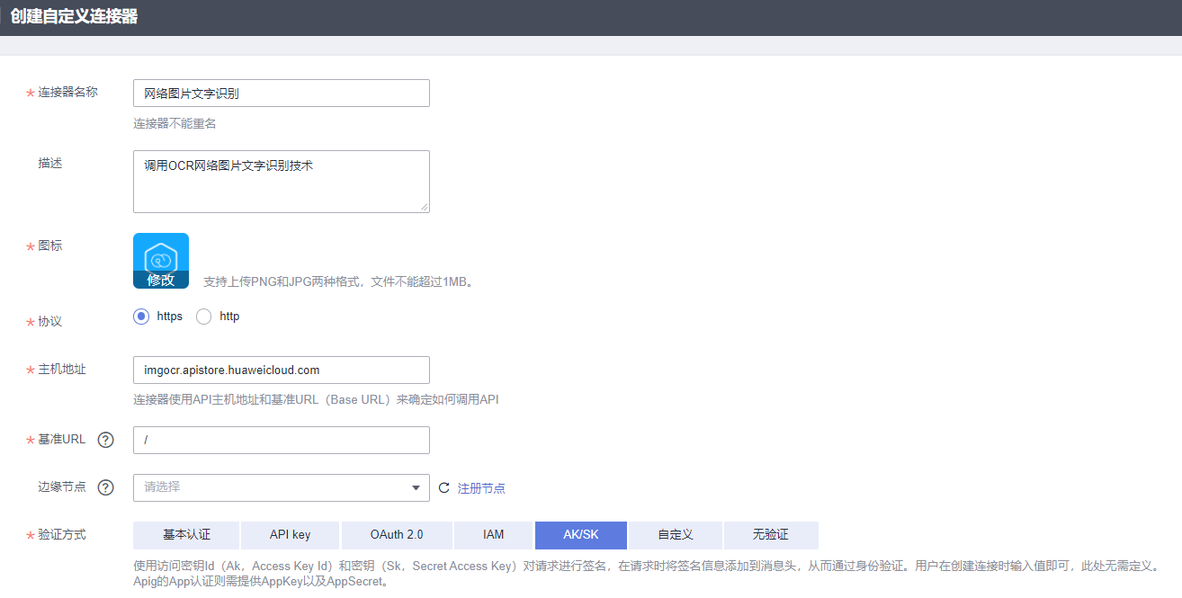Open the 注册节点 link
The height and width of the screenshot is (598, 1182).
(x=481, y=488)
